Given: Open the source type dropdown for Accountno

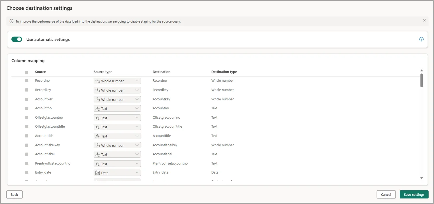Looking at the screenshot, I should (x=117, y=108).
